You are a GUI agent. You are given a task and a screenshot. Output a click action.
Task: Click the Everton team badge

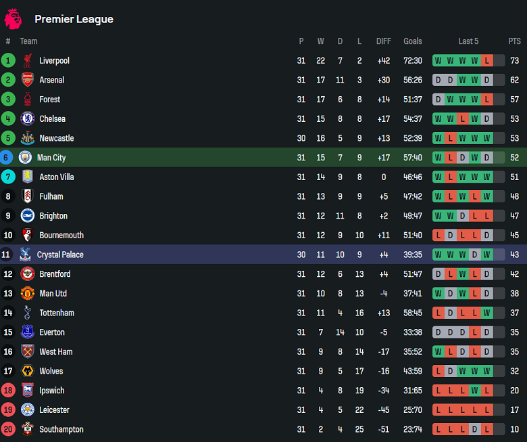(x=28, y=332)
